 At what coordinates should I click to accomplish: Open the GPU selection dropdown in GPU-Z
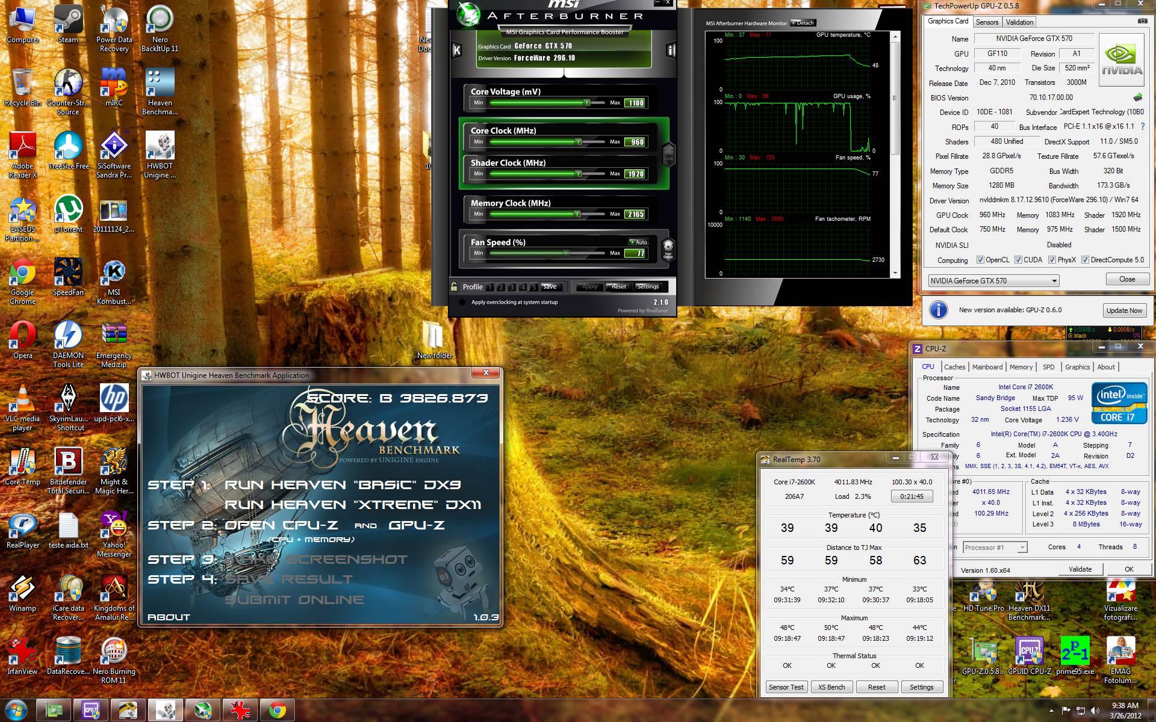coord(993,280)
